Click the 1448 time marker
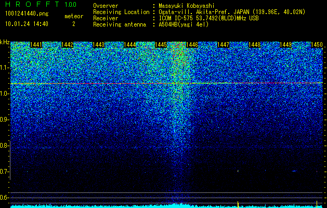The image size is (327, 208). tap(254, 45)
